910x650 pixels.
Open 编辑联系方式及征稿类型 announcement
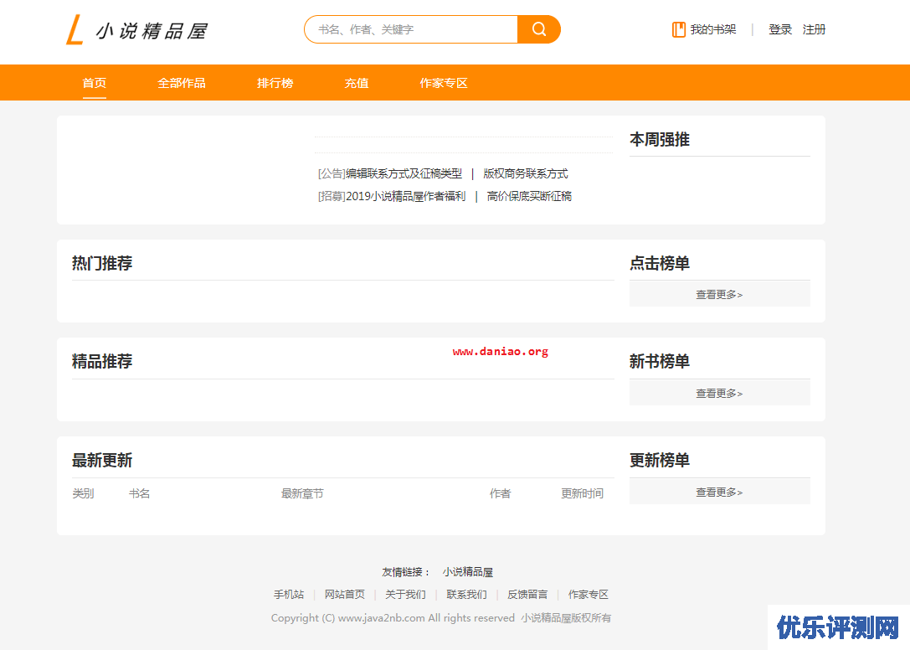coord(404,173)
